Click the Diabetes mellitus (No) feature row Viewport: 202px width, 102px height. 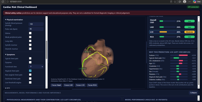tap(172, 79)
